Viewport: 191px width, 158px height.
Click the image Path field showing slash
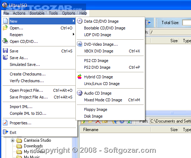pyautogui.click(x=170, y=32)
